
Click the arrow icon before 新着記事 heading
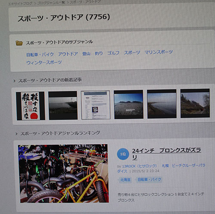[15, 81]
